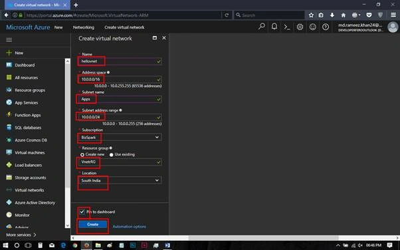The height and width of the screenshot is (250, 400).
Task: Click the Name field containing hellovnet
Action: point(120,61)
